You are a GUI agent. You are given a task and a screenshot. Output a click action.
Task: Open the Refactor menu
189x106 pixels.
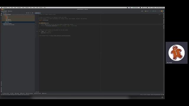[27, 7]
